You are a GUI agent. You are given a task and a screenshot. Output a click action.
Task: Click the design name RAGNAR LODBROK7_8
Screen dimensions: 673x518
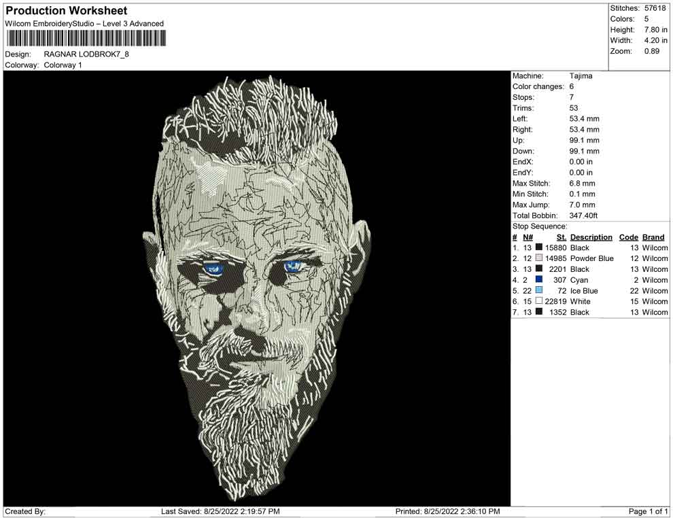(x=86, y=54)
